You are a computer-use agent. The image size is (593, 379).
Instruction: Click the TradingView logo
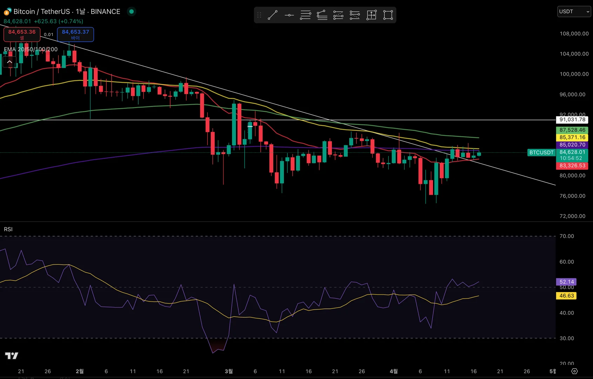[12, 356]
